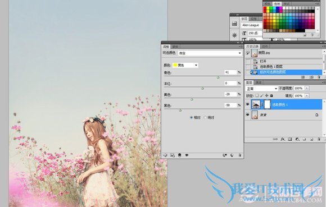Click the History panel trash icon
The width and height of the screenshot is (326, 207).
coord(319,77)
